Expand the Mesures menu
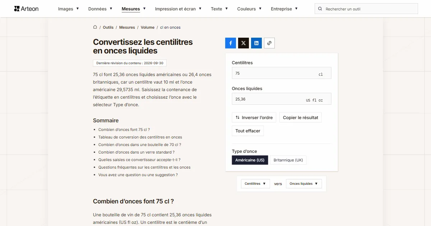 tap(134, 9)
